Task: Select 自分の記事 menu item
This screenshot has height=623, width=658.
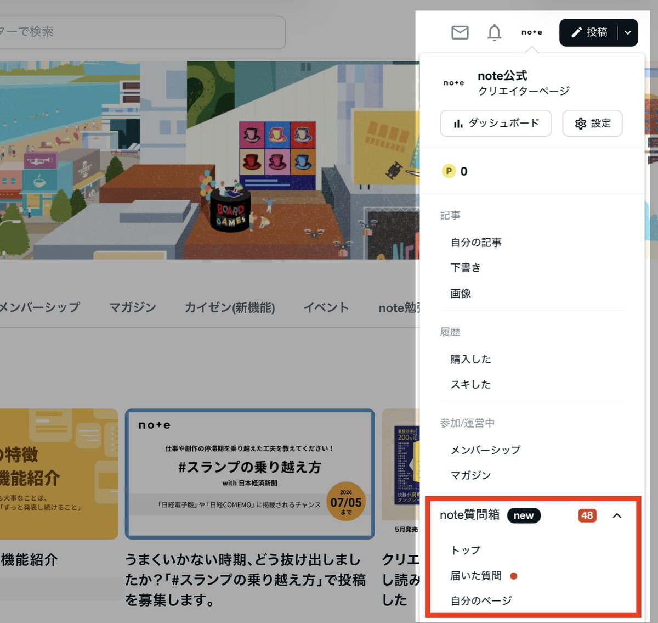Action: pos(476,242)
